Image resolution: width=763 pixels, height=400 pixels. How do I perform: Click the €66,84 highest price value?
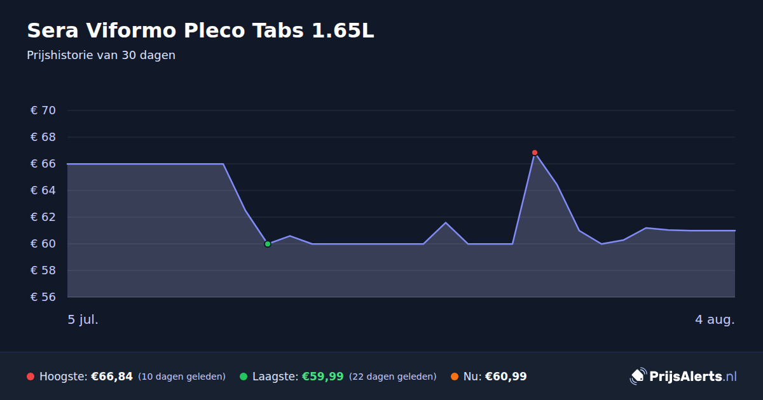tap(112, 377)
